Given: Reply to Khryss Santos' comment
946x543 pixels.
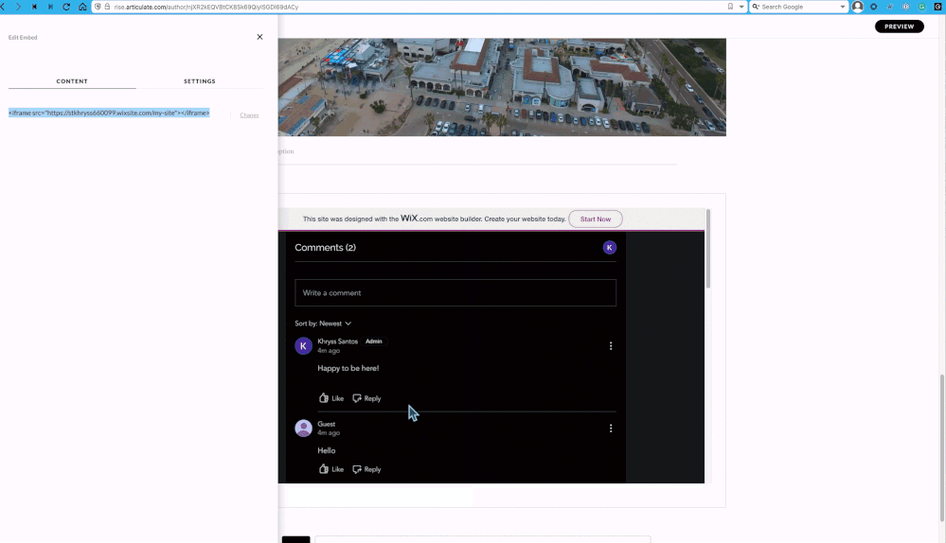Looking at the screenshot, I should tap(366, 398).
